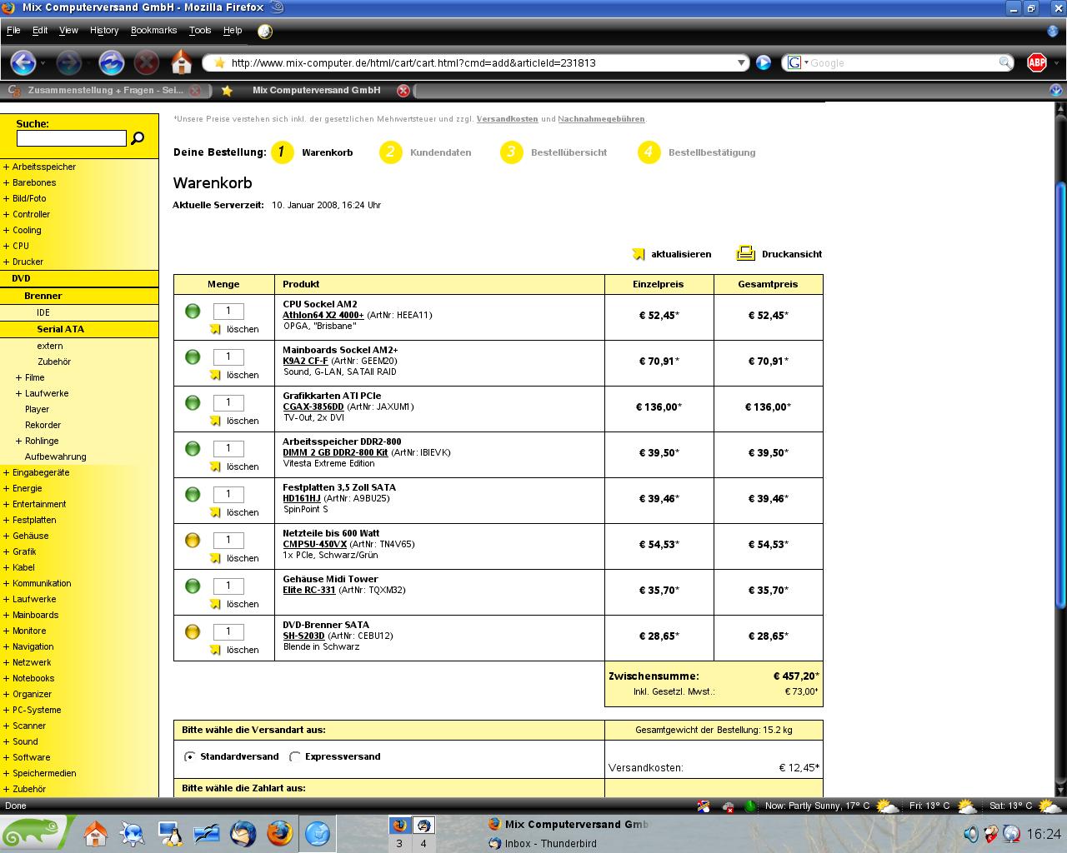Click the page vertical scrollbar
1067x853 pixels.
coord(1060,396)
